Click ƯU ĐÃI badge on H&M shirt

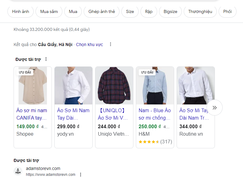[147, 72]
